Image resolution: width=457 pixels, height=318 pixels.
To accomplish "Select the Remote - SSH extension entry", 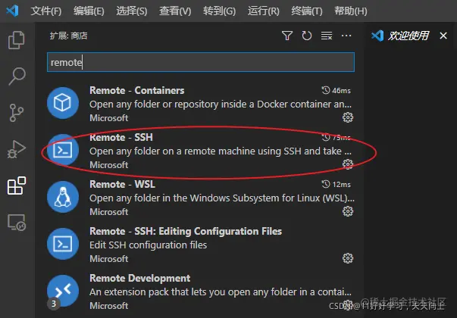I will point(201,151).
